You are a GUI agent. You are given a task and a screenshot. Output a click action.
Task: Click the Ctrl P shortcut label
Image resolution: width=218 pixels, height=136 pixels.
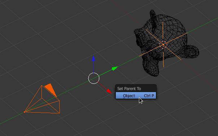tap(149, 96)
